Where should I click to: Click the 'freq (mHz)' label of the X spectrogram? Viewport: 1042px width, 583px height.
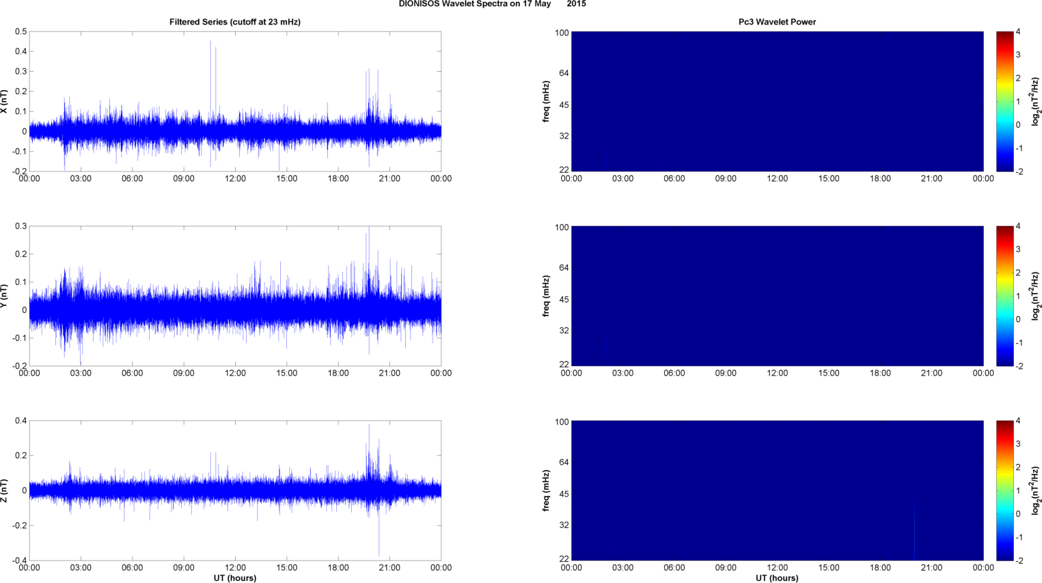pos(547,102)
